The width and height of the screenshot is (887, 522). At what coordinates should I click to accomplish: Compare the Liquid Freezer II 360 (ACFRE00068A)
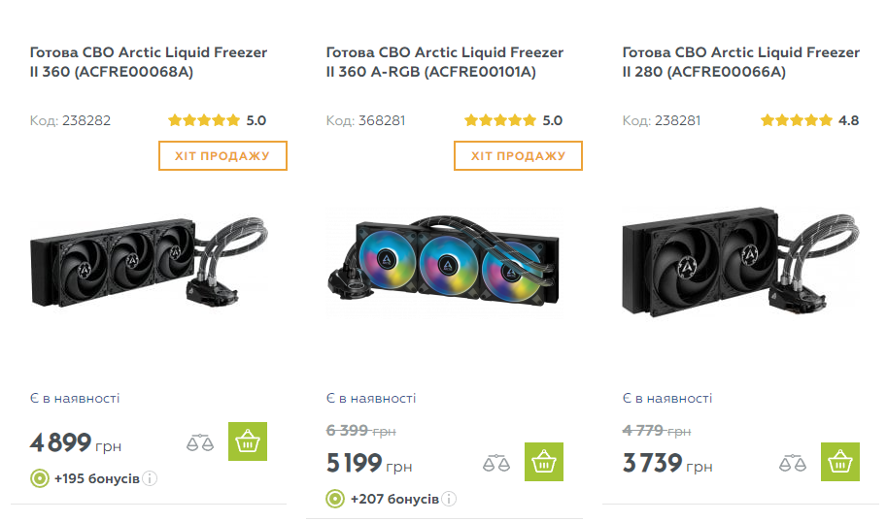[199, 443]
